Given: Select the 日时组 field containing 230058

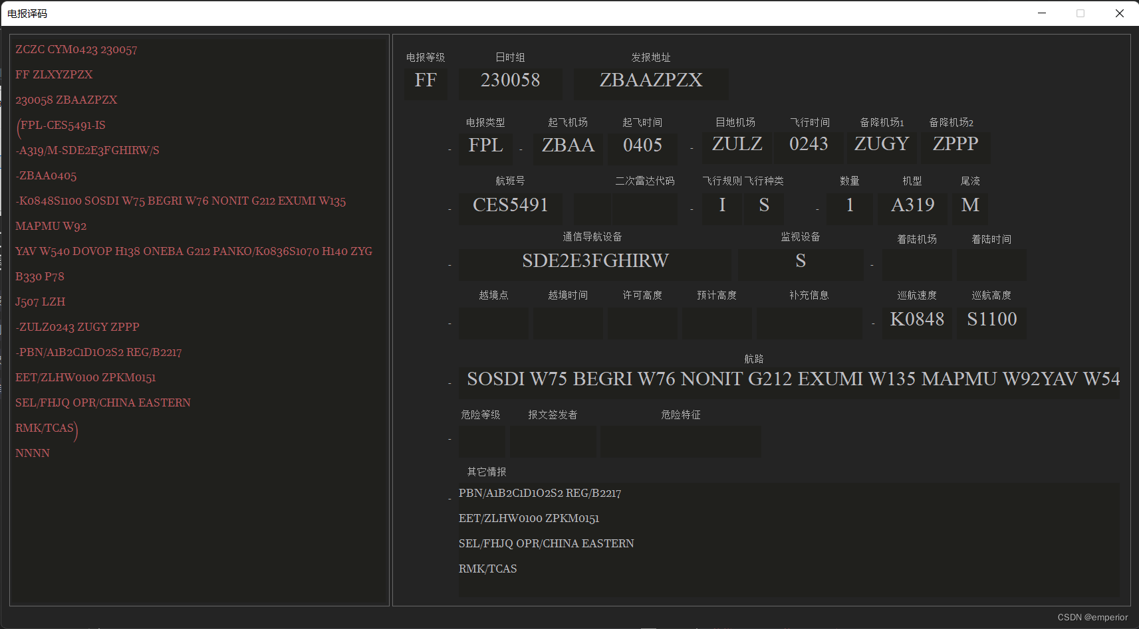Looking at the screenshot, I should point(510,82).
